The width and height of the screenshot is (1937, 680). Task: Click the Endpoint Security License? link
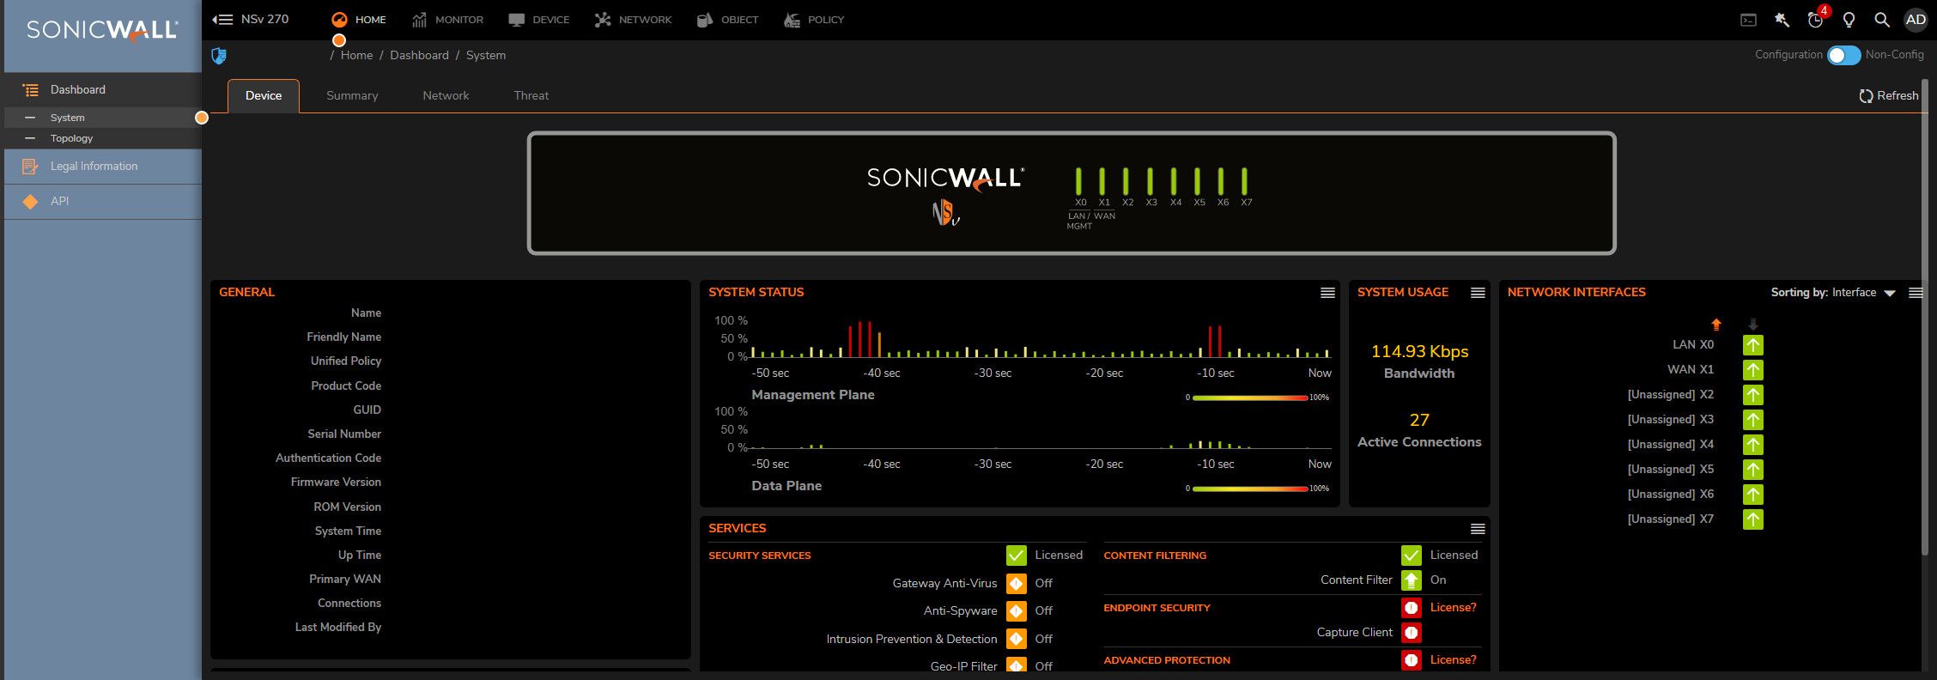click(1453, 608)
